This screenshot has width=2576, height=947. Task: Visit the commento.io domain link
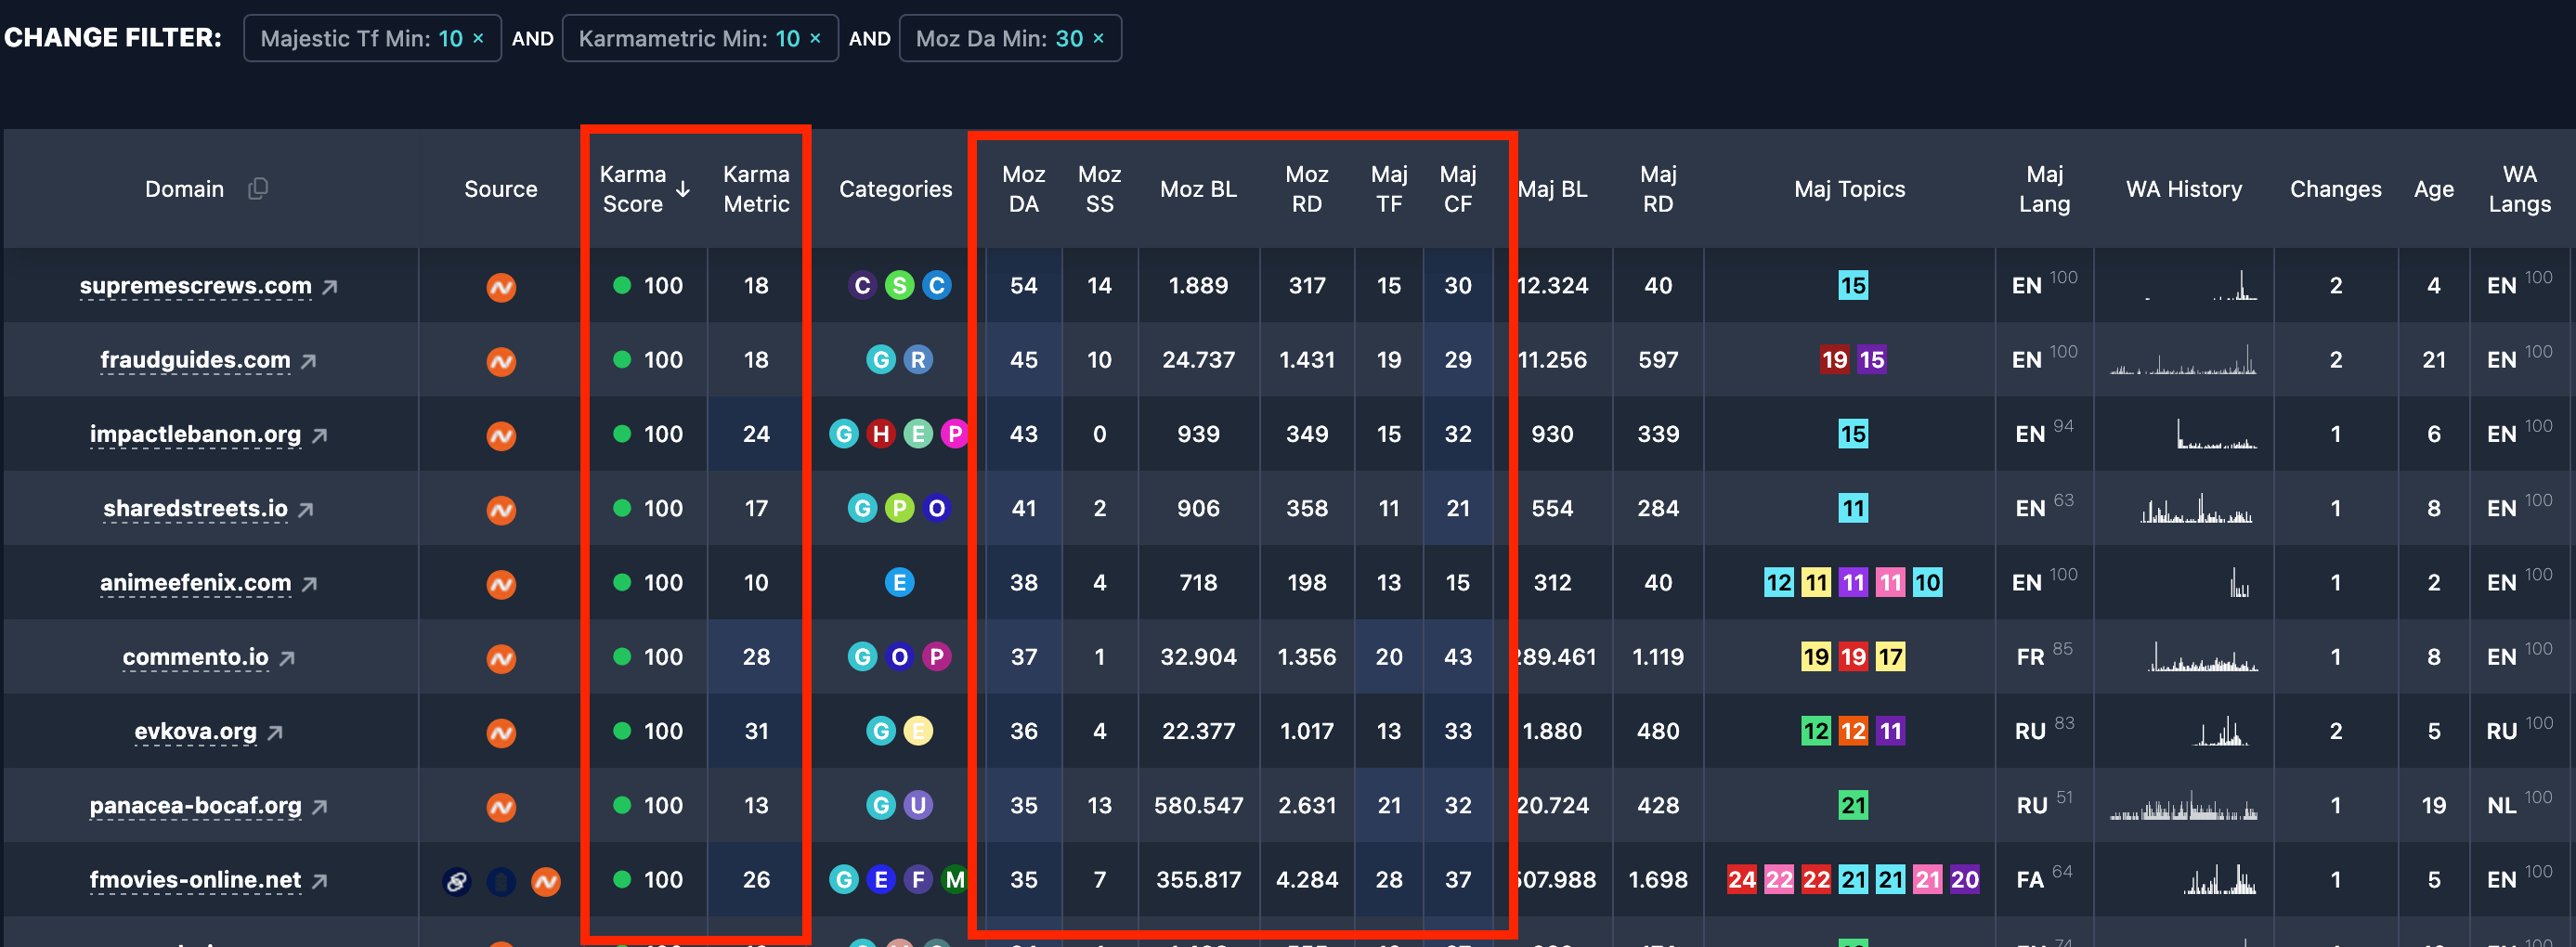(195, 657)
